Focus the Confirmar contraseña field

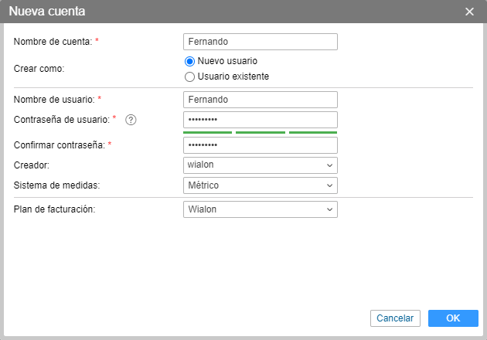click(x=261, y=145)
